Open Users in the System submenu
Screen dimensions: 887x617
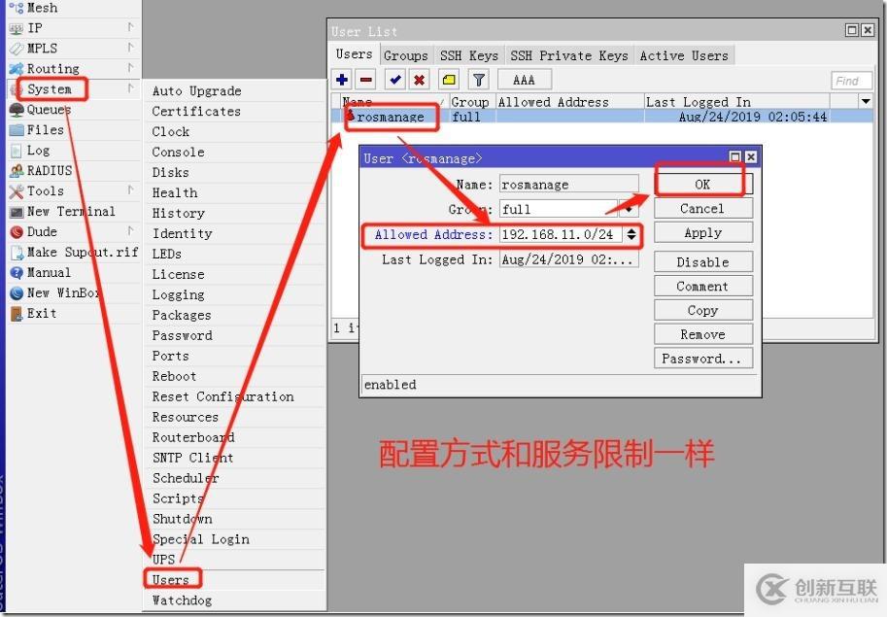[235, 580]
